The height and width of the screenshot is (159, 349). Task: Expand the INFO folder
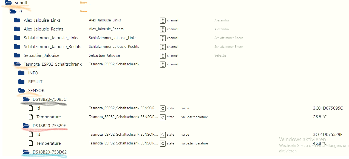tap(22, 73)
